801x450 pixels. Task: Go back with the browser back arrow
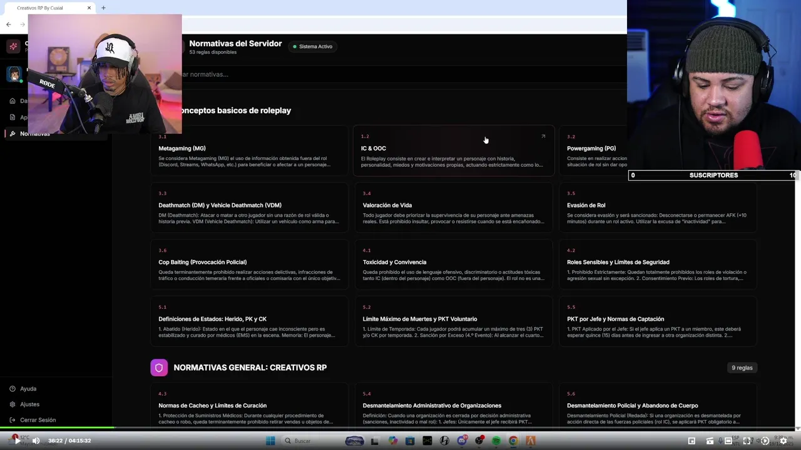(8, 24)
